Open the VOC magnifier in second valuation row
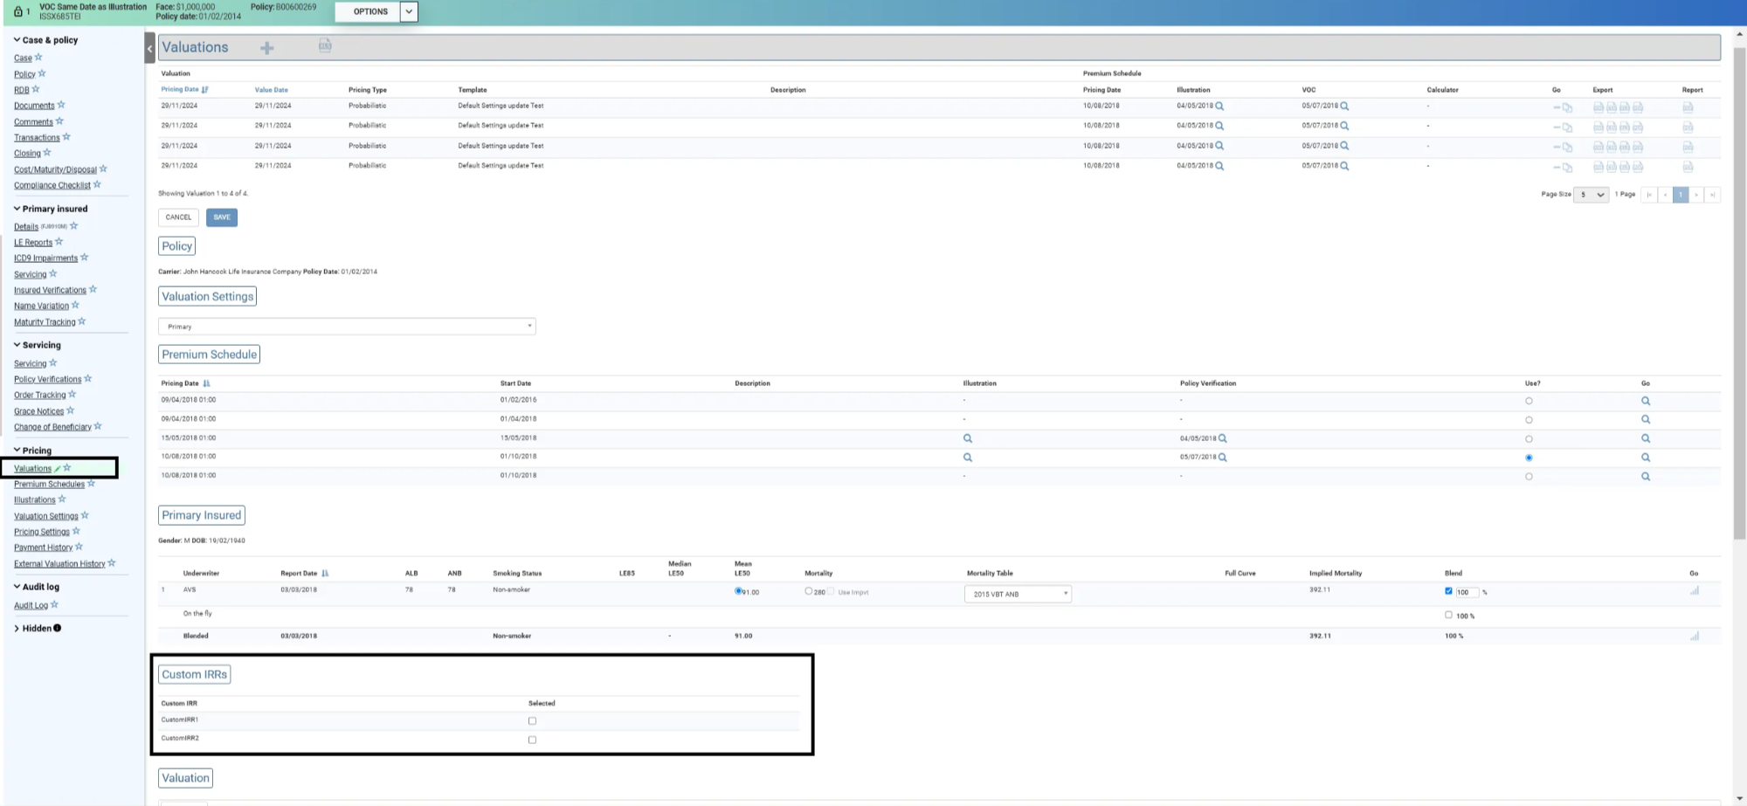1747x806 pixels. point(1344,126)
